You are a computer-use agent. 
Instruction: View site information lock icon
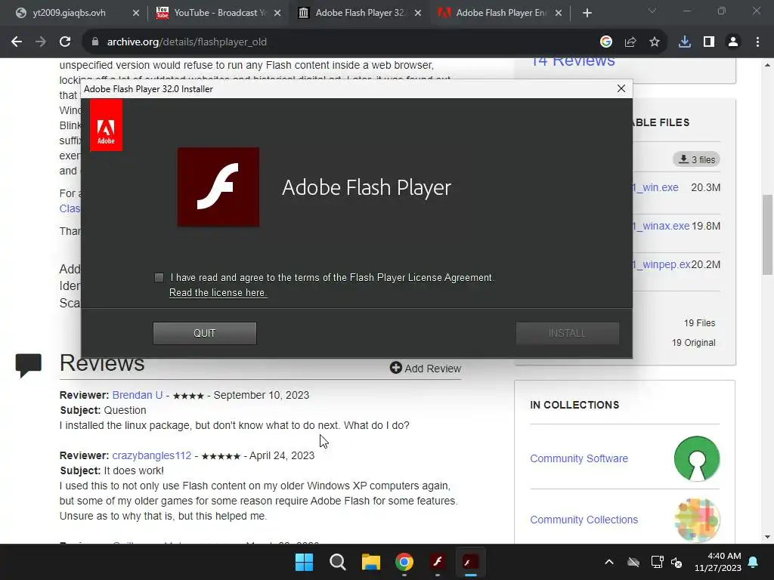coord(94,42)
